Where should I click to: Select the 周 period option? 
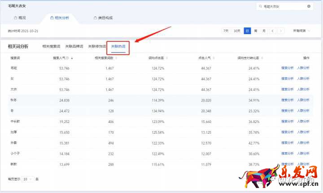click(x=255, y=31)
